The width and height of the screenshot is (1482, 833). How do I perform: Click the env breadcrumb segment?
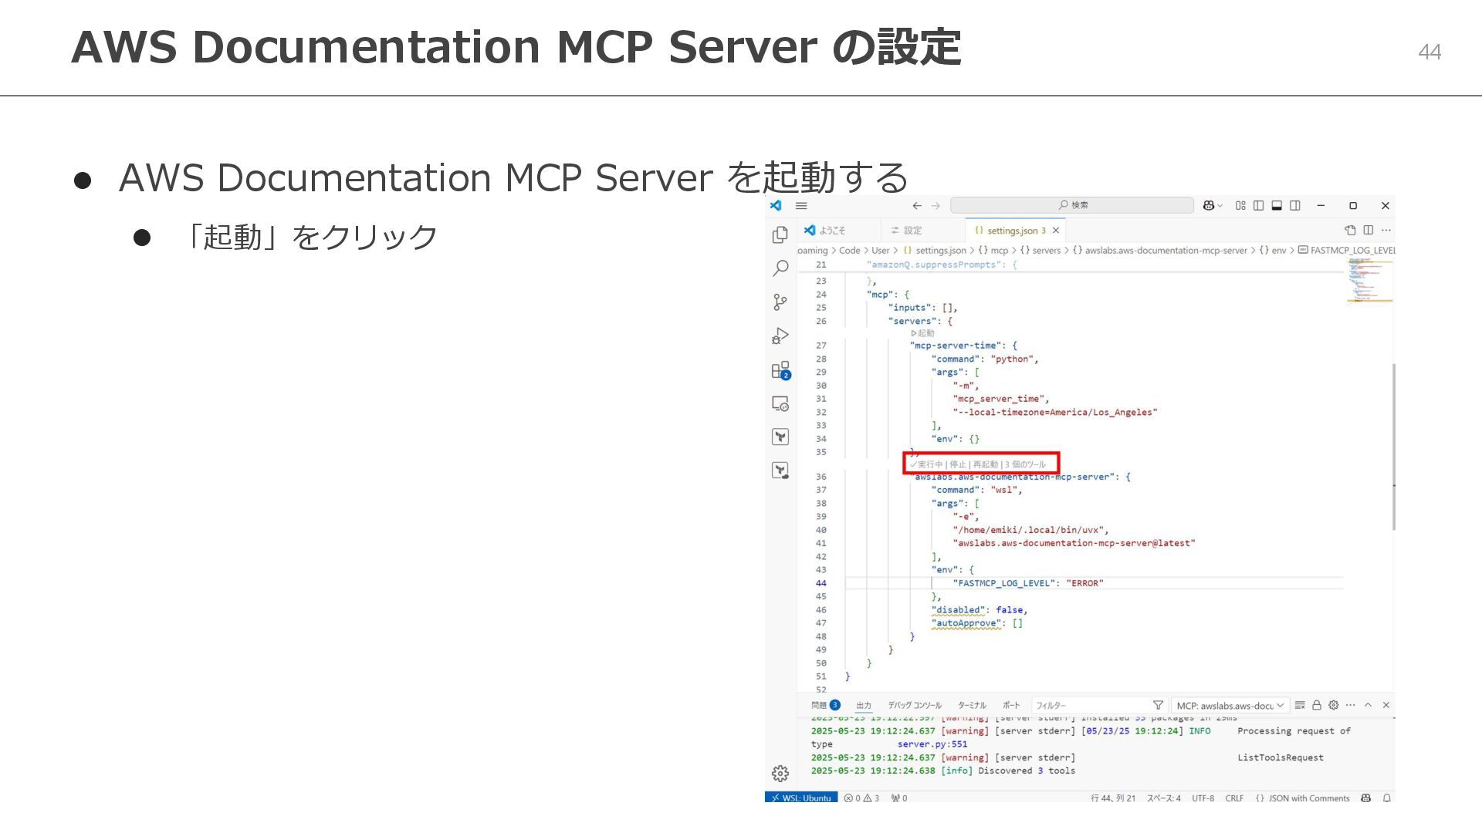[x=1273, y=251]
